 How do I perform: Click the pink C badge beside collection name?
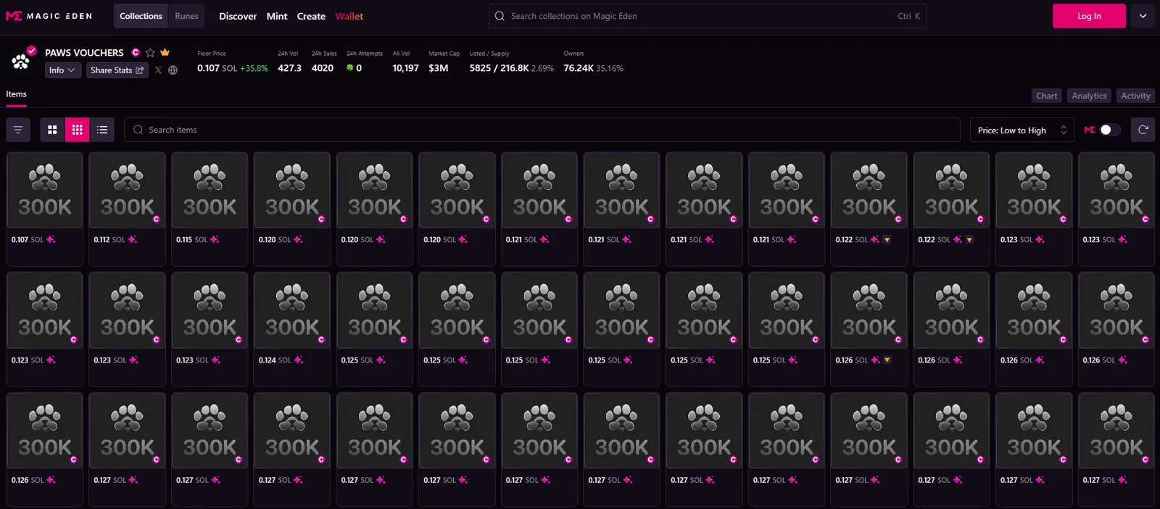[136, 52]
